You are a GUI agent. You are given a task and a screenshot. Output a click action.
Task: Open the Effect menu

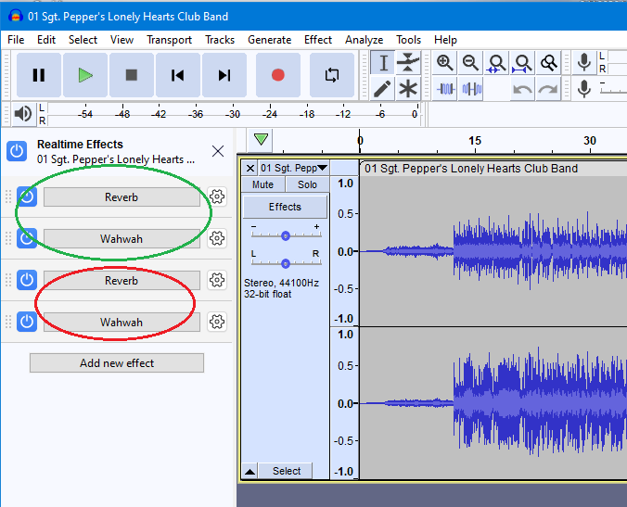pos(318,40)
